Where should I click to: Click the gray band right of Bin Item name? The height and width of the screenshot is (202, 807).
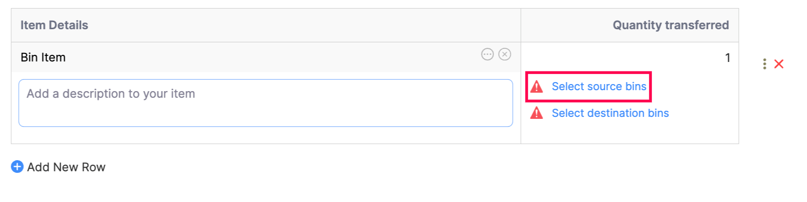click(x=273, y=57)
